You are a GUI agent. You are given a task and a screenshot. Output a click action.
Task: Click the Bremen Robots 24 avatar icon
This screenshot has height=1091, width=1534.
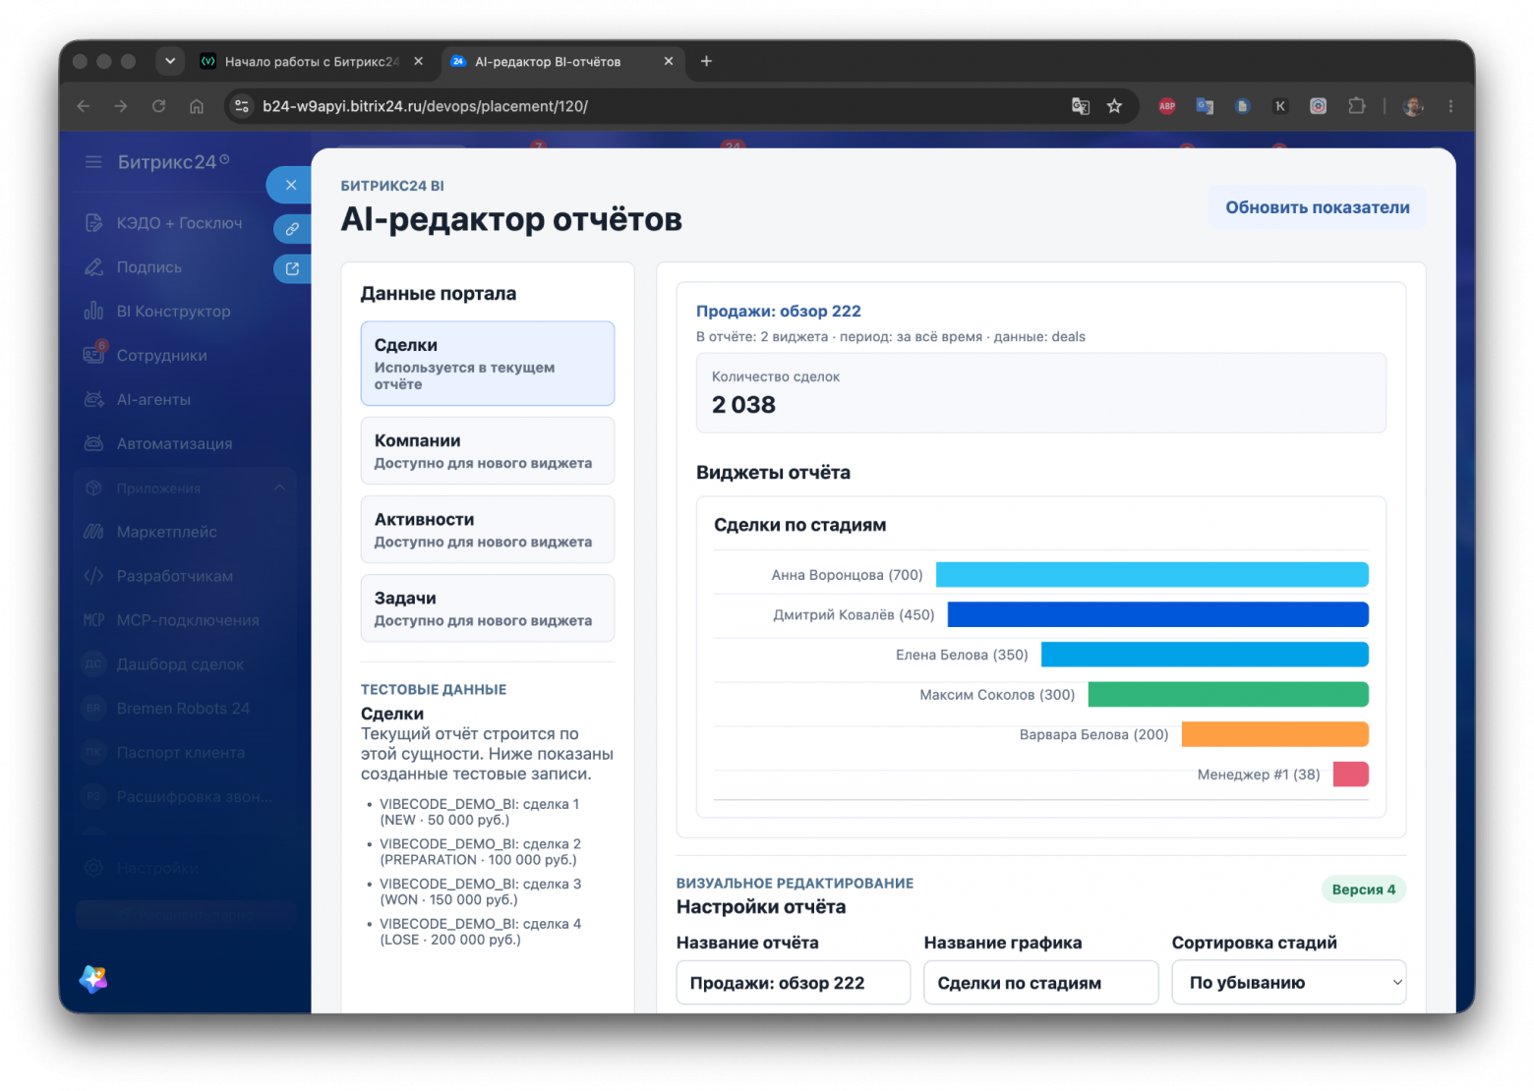(x=93, y=709)
